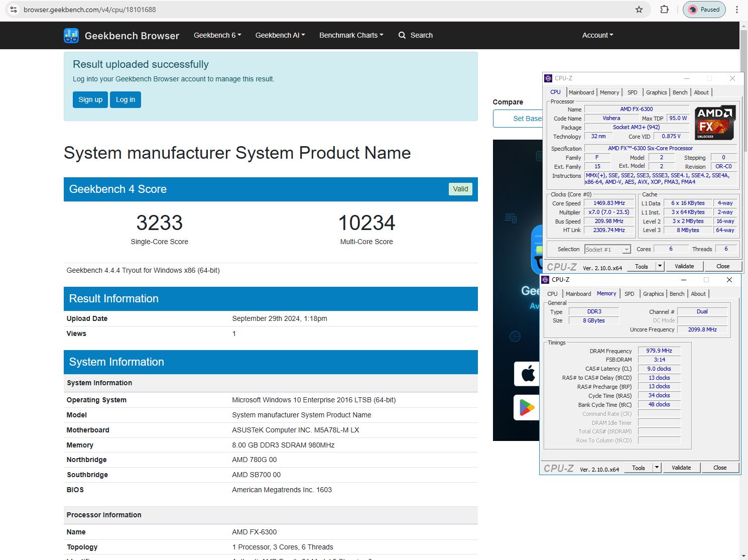
Task: Click the Uncore Frequency value 2099.8 MHz
Action: pyautogui.click(x=702, y=329)
